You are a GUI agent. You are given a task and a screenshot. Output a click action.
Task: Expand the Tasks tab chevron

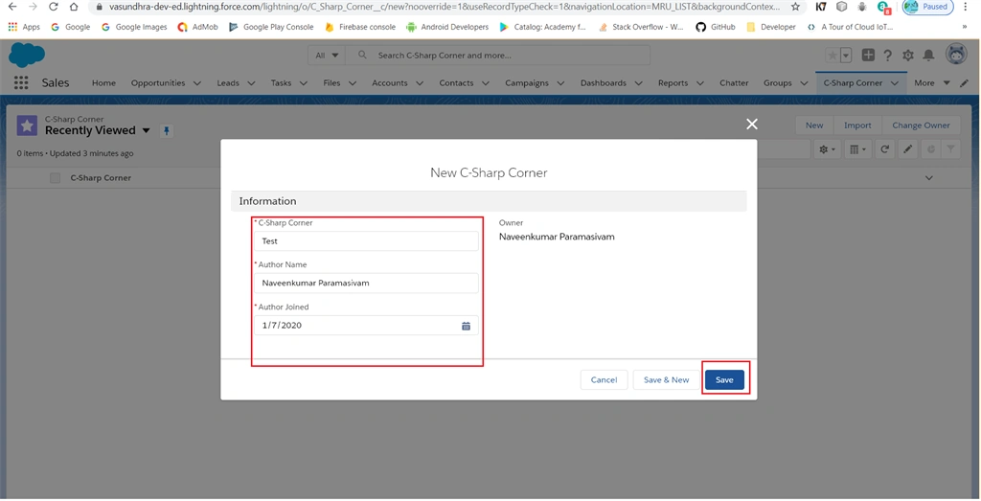(304, 82)
